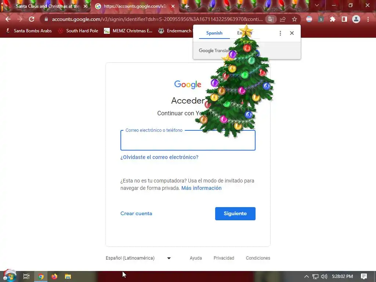
Task: Open the Extensions puzzle piece menu
Action: point(333,19)
